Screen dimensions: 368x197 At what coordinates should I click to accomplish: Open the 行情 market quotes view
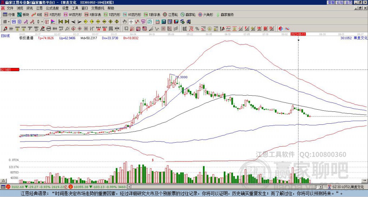click(x=9, y=14)
